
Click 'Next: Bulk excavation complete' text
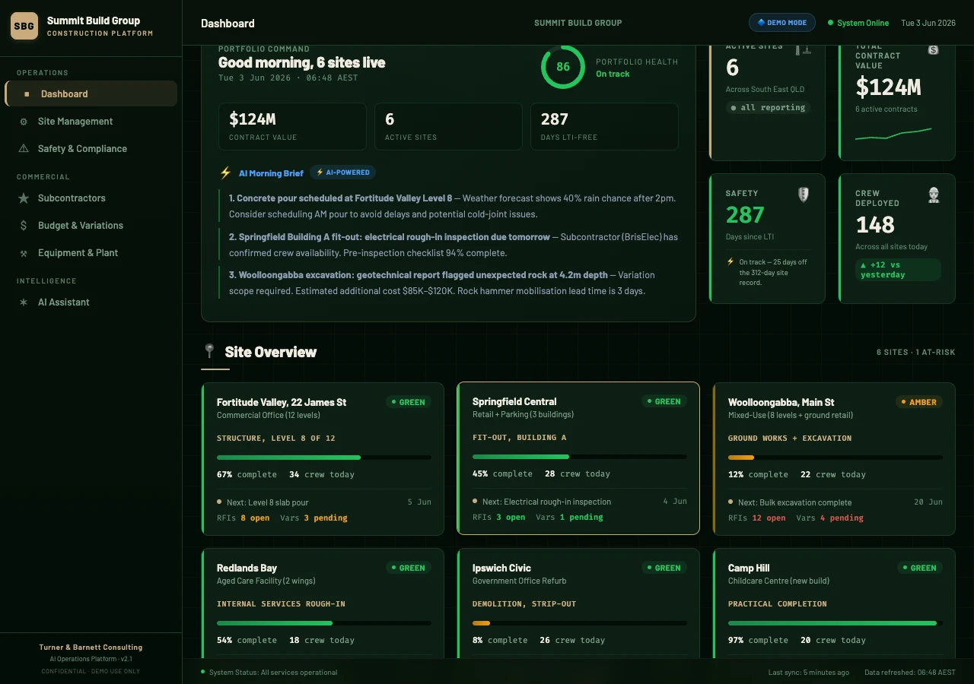[795, 502]
